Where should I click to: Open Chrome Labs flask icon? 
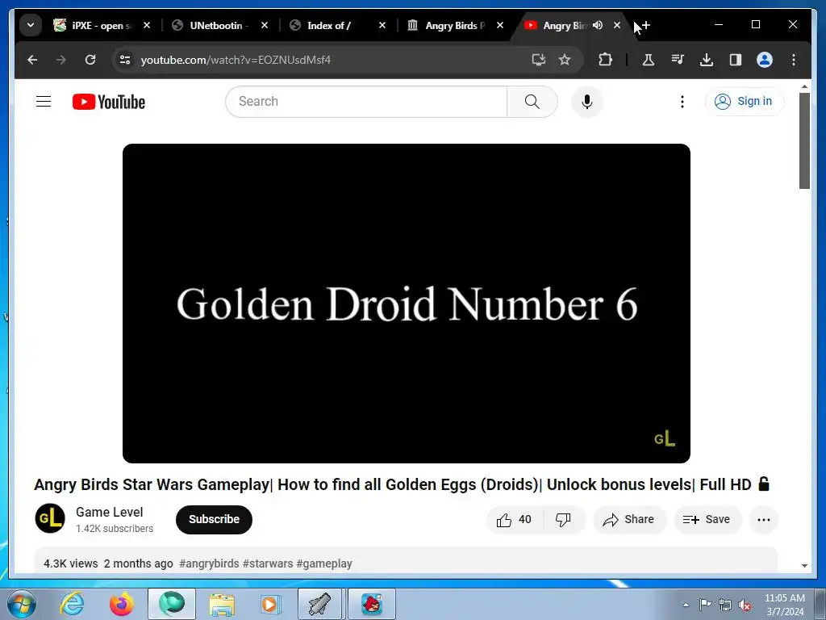[x=648, y=60]
